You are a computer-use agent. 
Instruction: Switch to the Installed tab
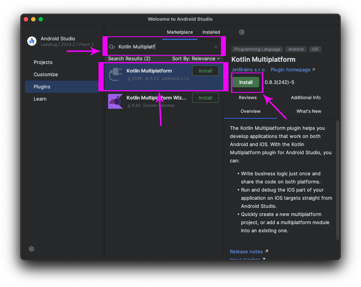point(211,32)
